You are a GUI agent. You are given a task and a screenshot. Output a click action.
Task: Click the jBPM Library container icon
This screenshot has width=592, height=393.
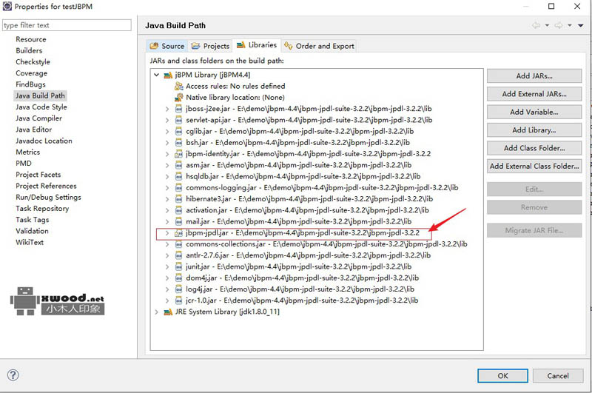point(168,75)
